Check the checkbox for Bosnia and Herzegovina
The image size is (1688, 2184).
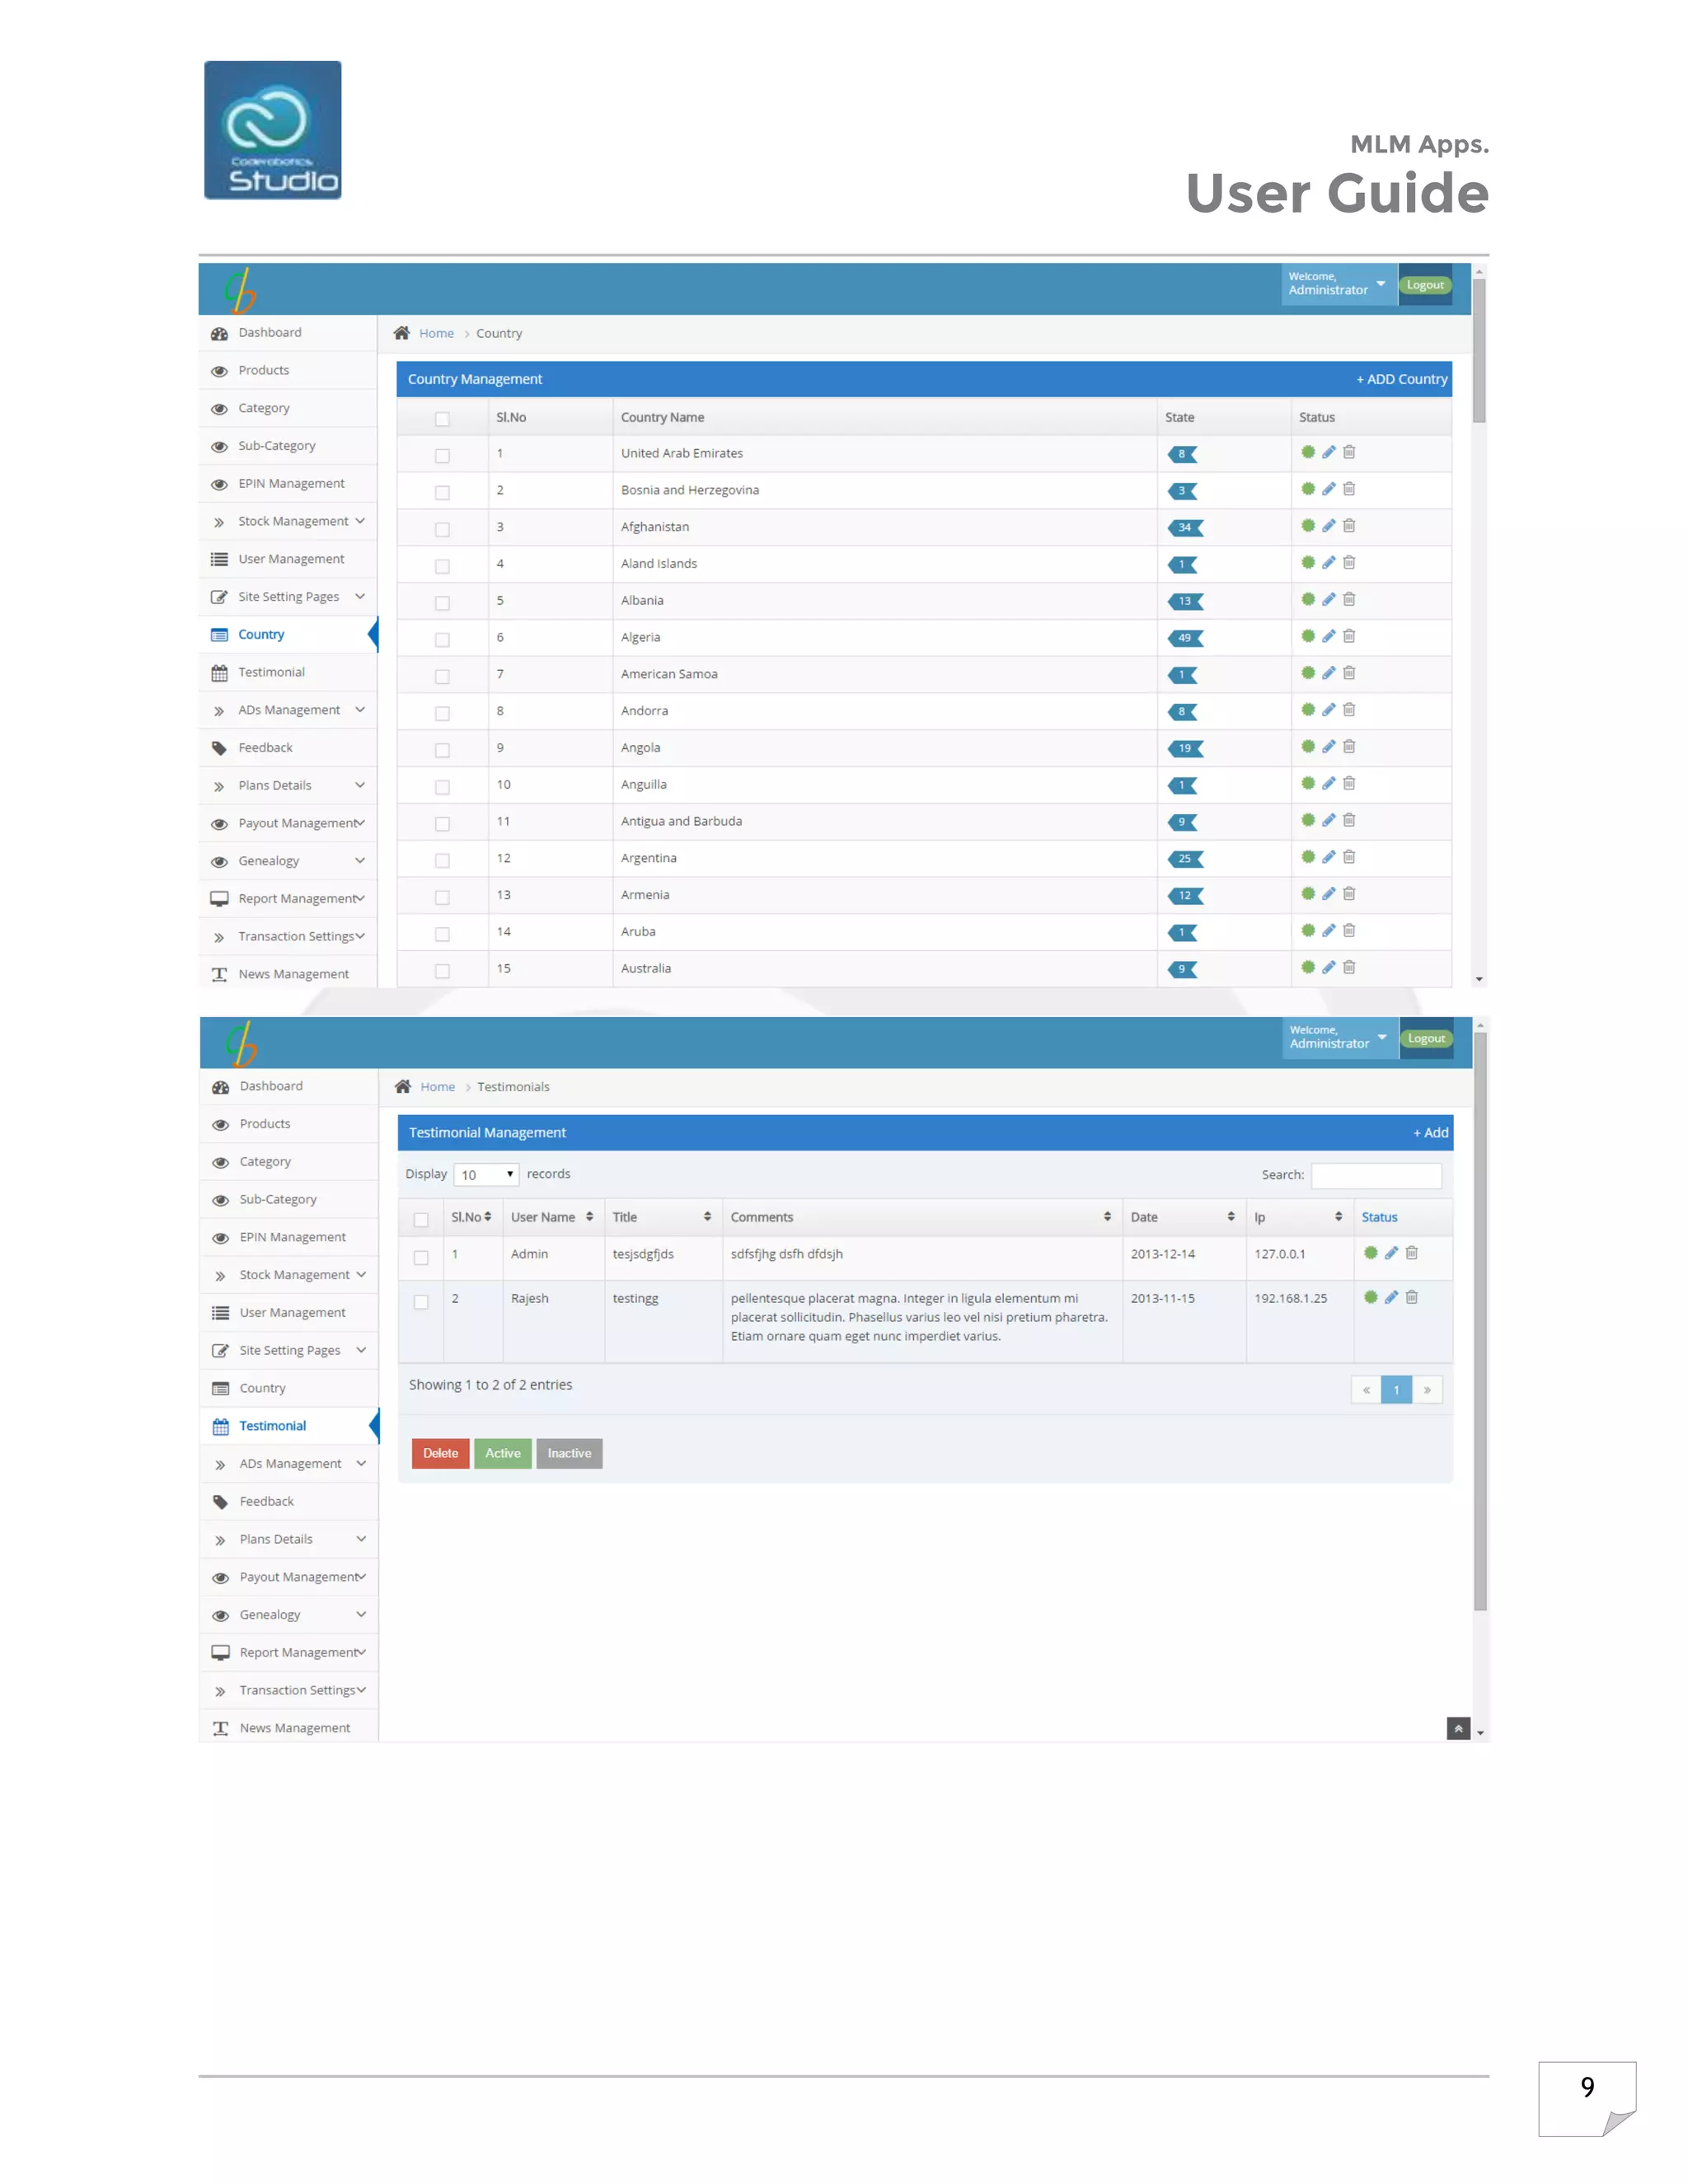(442, 492)
